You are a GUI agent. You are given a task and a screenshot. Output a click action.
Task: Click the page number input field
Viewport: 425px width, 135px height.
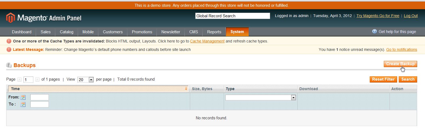[28, 80]
